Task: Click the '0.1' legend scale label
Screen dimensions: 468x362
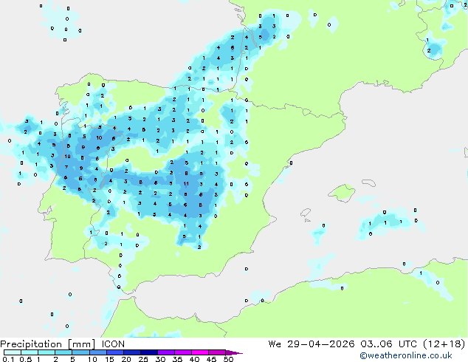Action: click(x=8, y=359)
